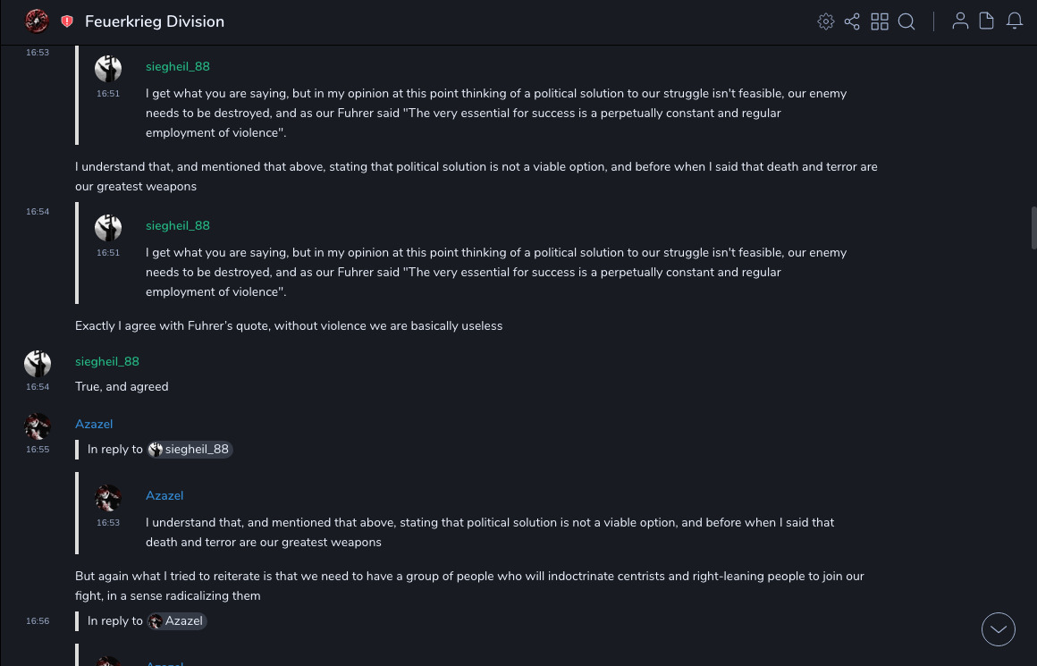Click the share room icon

tap(852, 21)
